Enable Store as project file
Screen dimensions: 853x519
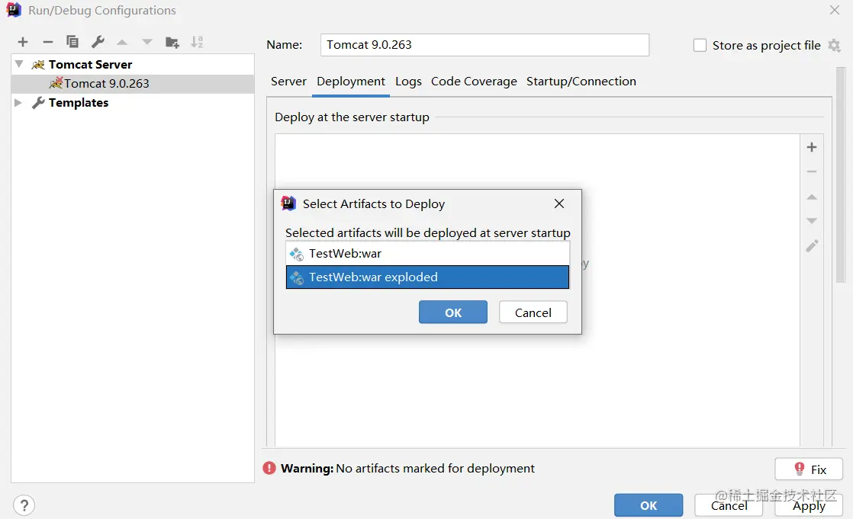[700, 45]
